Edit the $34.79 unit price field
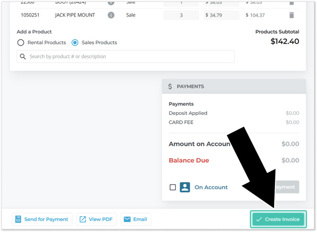 [221, 15]
